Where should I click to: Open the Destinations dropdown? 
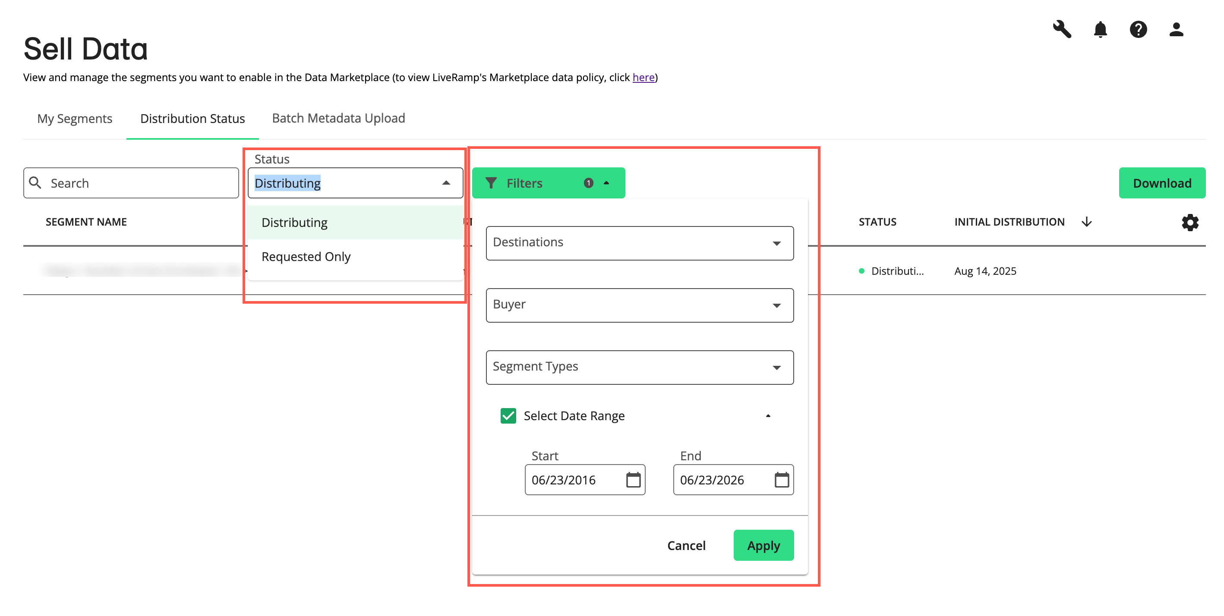point(640,243)
